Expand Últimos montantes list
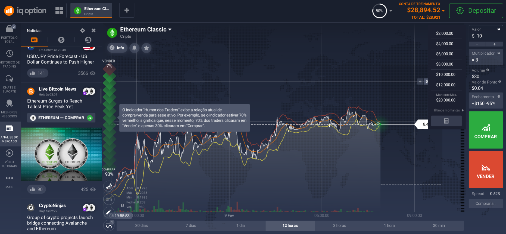This screenshot has width=506, height=234. point(448,110)
